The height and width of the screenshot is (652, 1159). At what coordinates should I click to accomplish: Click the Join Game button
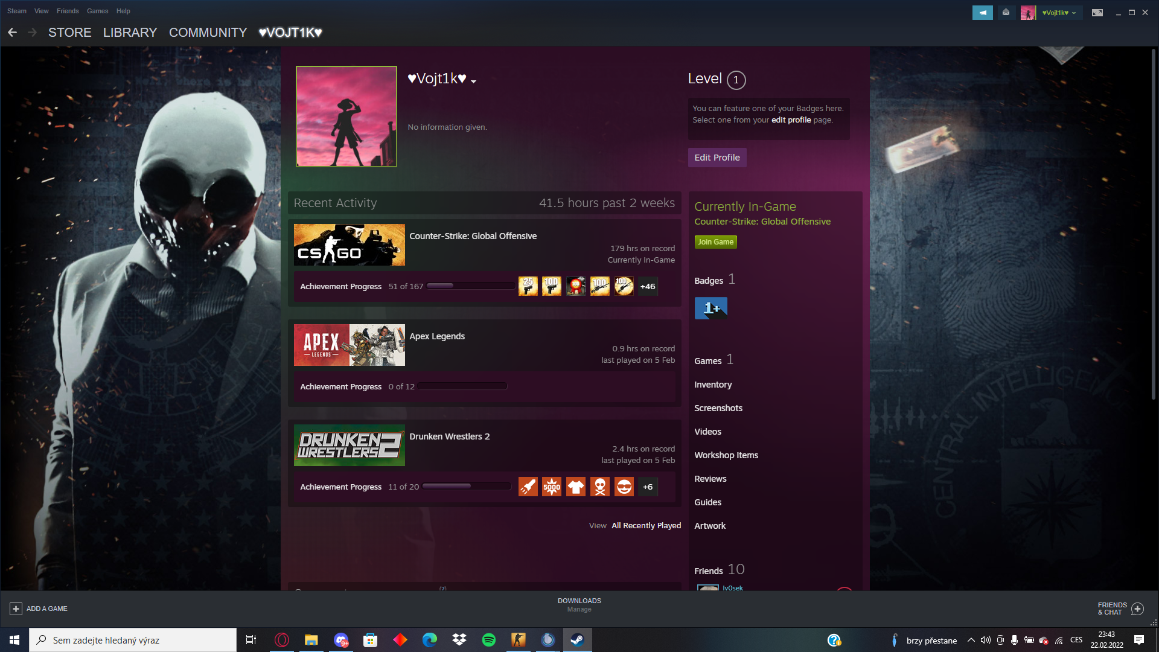coord(715,242)
